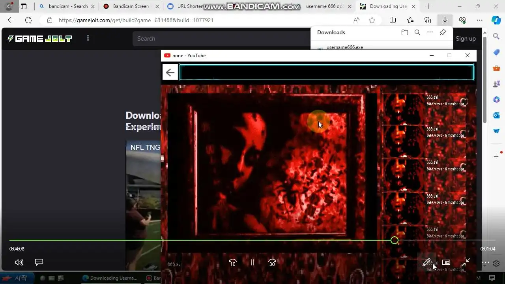
Task: Open browser Collections
Action: (x=428, y=20)
